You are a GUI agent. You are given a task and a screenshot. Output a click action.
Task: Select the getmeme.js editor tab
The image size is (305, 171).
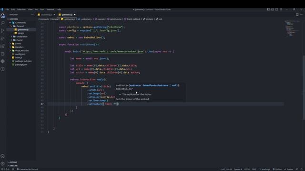67,15
